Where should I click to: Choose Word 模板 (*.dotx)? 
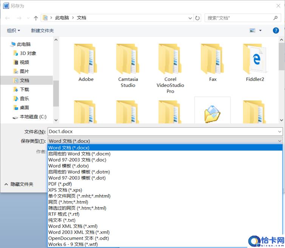point(165,166)
